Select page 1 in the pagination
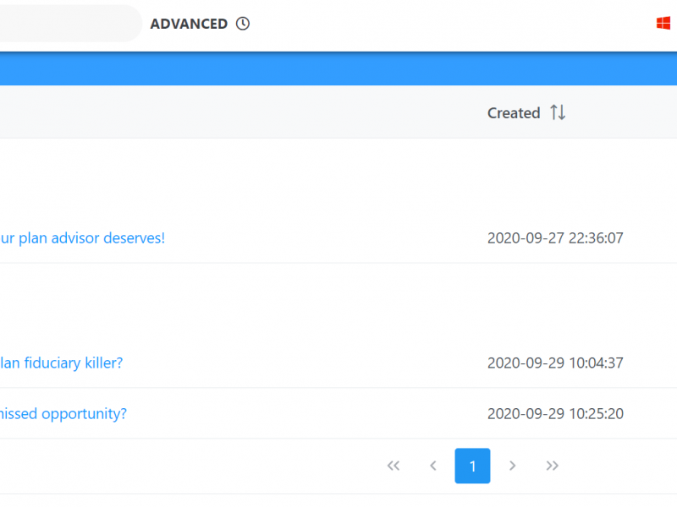This screenshot has height=507, width=677. [x=472, y=466]
